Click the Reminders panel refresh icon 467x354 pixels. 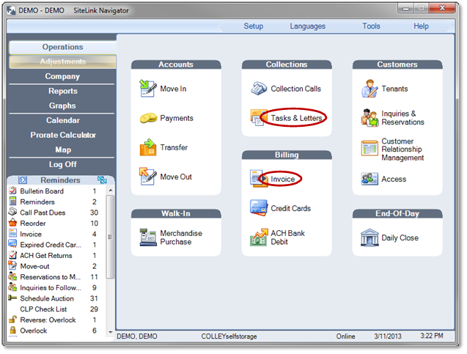[102, 180]
